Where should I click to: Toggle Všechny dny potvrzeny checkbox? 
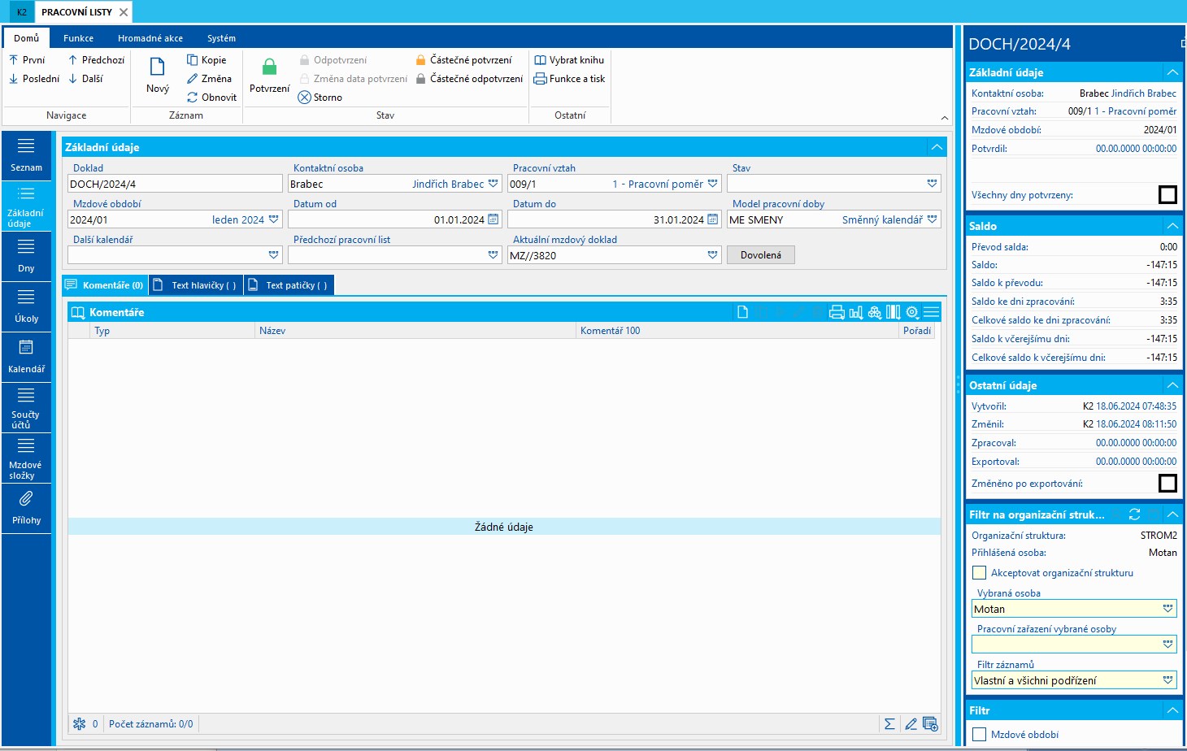pos(1167,194)
